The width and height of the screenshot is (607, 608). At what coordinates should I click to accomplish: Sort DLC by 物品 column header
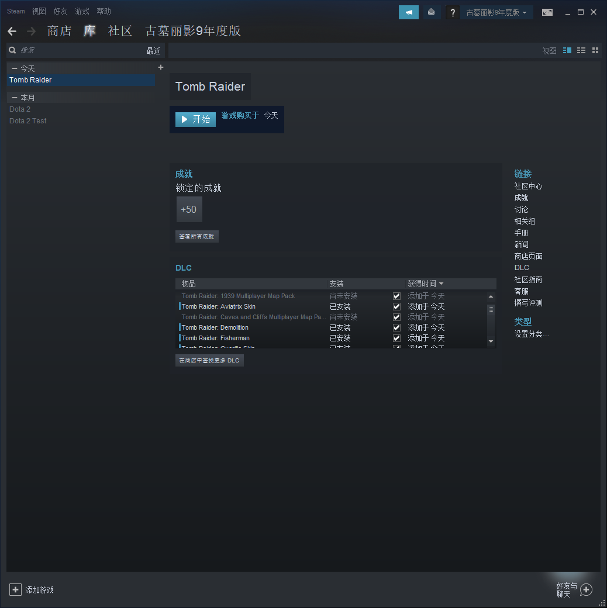pyautogui.click(x=251, y=284)
